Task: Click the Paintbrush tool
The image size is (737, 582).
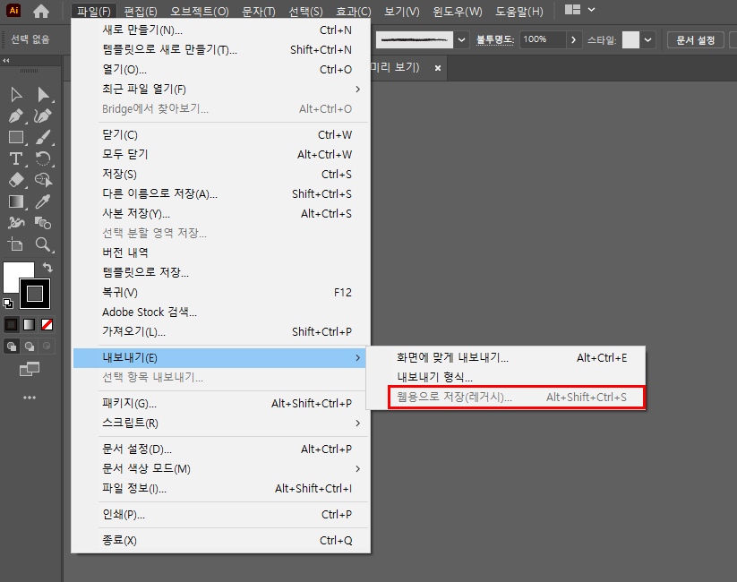Action: point(43,138)
